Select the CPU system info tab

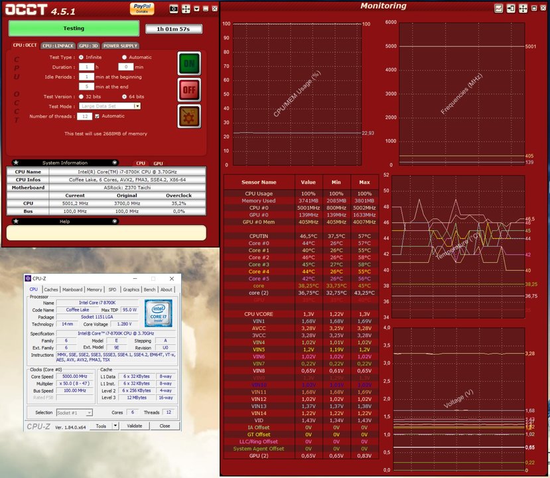(x=141, y=163)
